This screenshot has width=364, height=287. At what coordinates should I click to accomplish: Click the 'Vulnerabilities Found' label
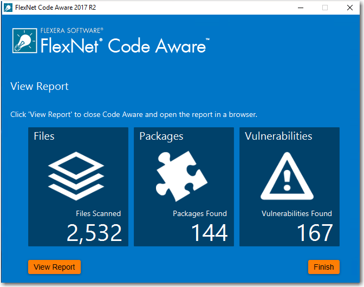(296, 213)
